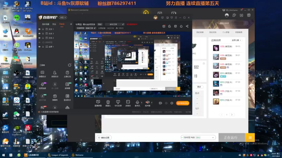
Task: Open 弹幕秀 tool
Action: pos(55,98)
